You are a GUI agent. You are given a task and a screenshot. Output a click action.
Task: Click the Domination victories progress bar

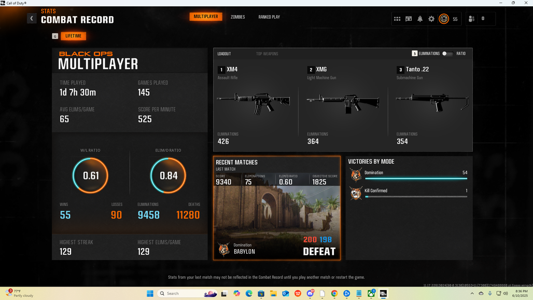click(416, 178)
